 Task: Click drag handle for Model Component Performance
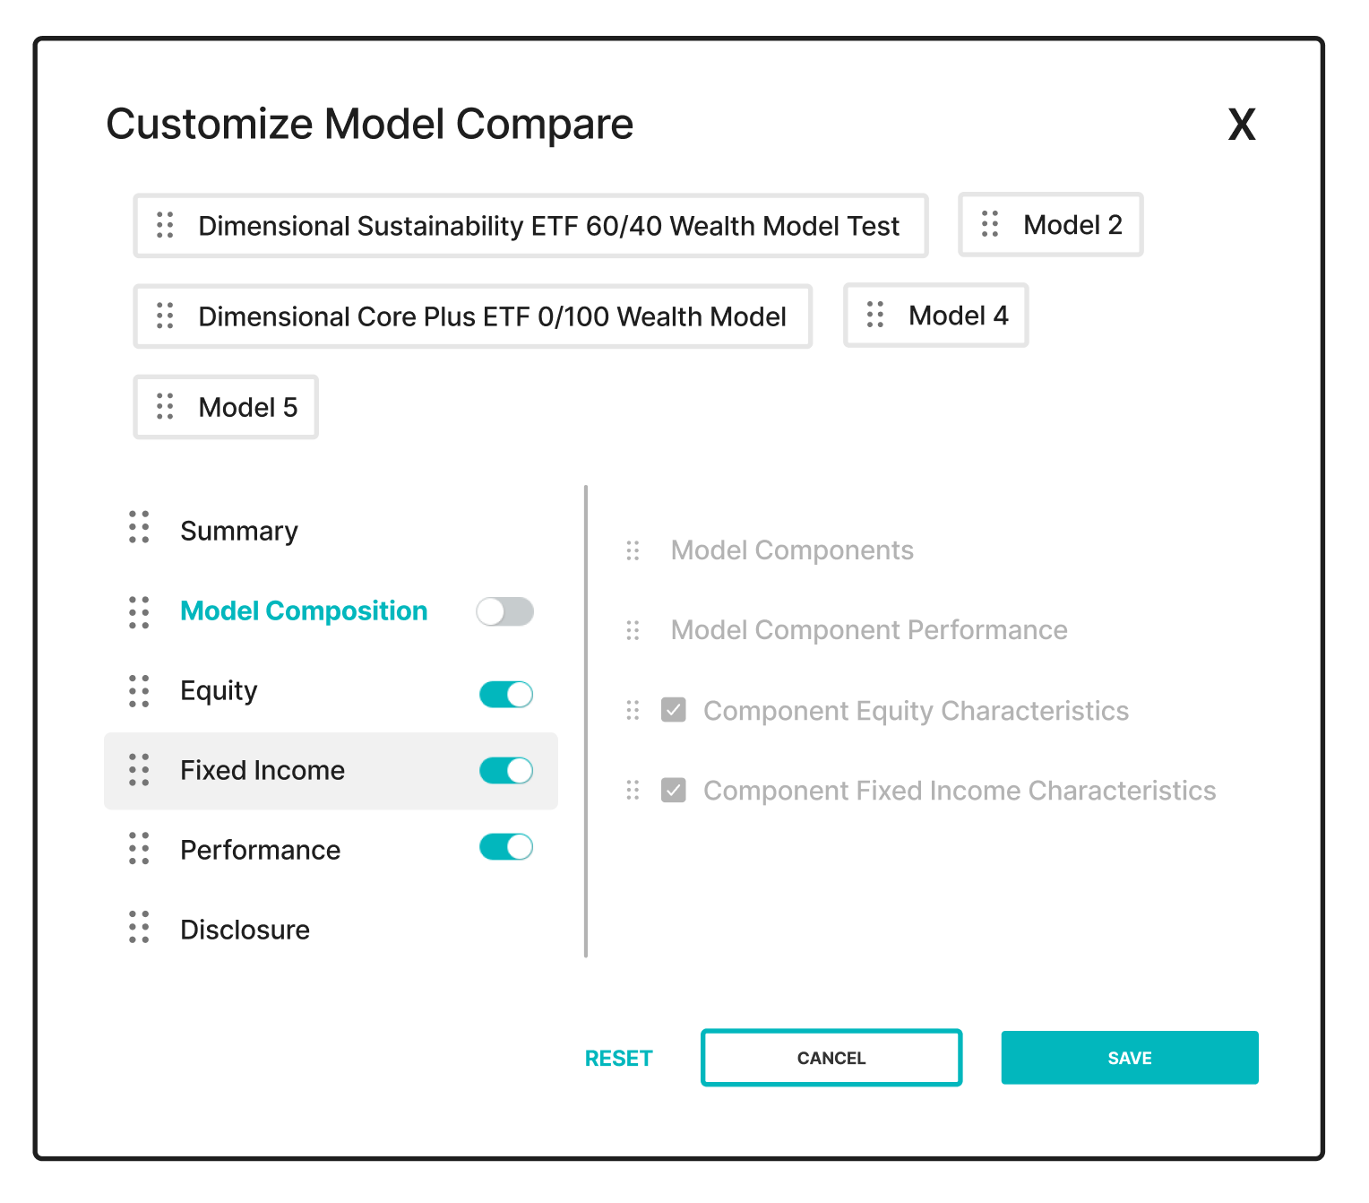633,630
